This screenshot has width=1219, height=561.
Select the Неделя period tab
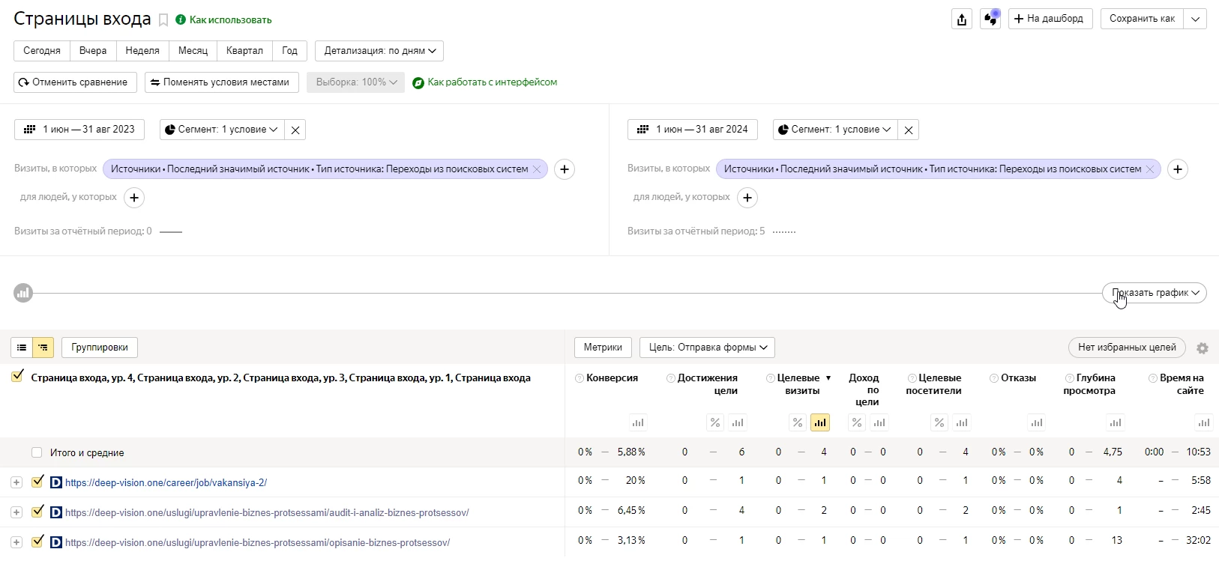point(142,51)
